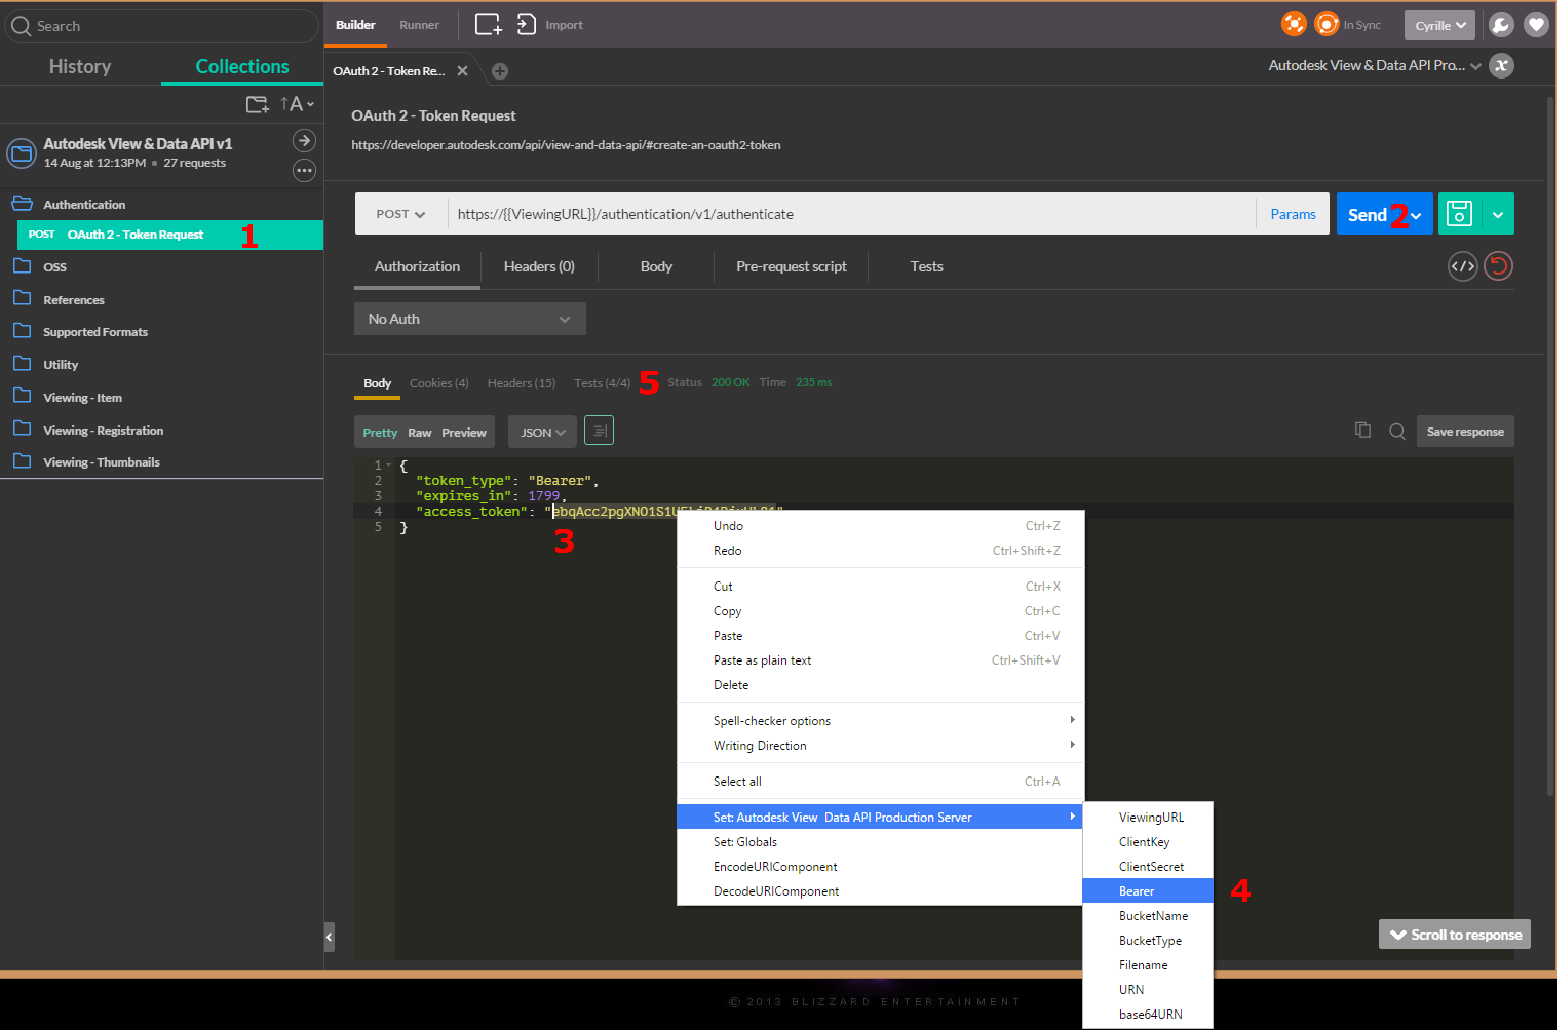Image resolution: width=1557 pixels, height=1030 pixels.
Task: Open the JSON format dropdown
Action: pos(542,432)
